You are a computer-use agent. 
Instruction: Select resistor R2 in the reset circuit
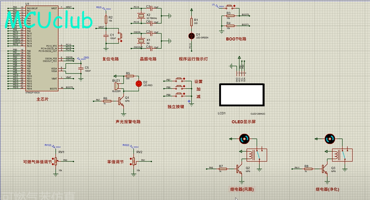[106, 20]
